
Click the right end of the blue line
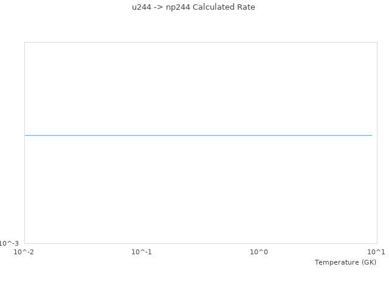371,135
